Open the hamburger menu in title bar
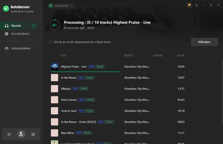 coord(197,5)
